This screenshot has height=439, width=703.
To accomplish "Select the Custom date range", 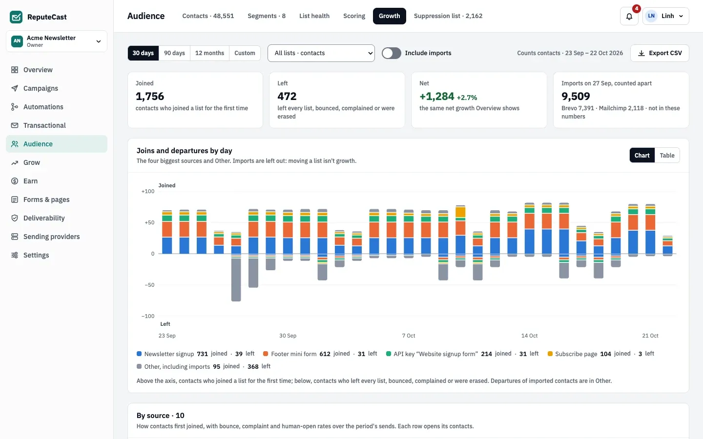I will pyautogui.click(x=245, y=53).
